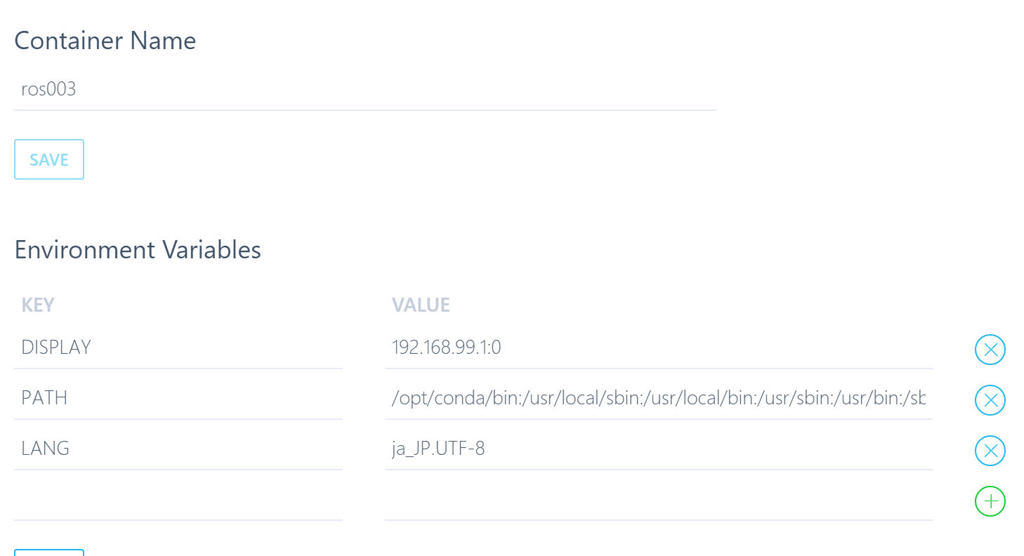Edit the LANG key field
Image resolution: width=1024 pixels, height=556 pixels.
(x=178, y=449)
